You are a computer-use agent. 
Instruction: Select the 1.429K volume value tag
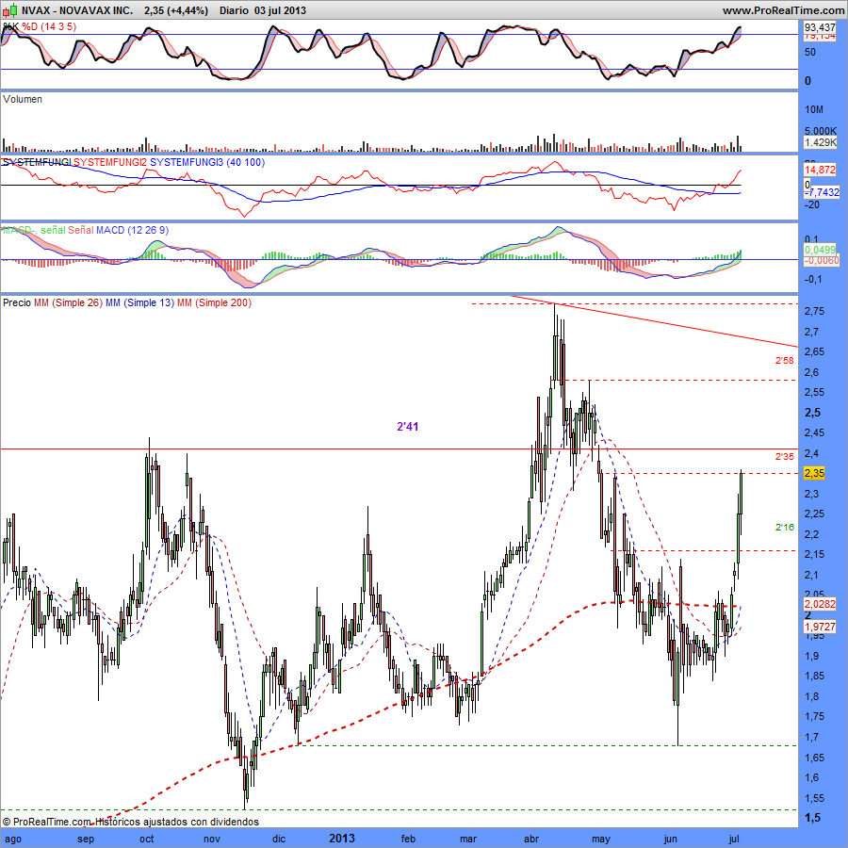click(x=820, y=142)
